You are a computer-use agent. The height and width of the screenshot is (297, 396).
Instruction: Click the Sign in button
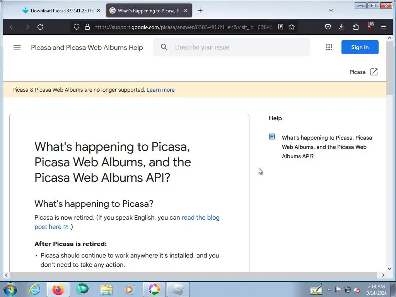tap(360, 47)
